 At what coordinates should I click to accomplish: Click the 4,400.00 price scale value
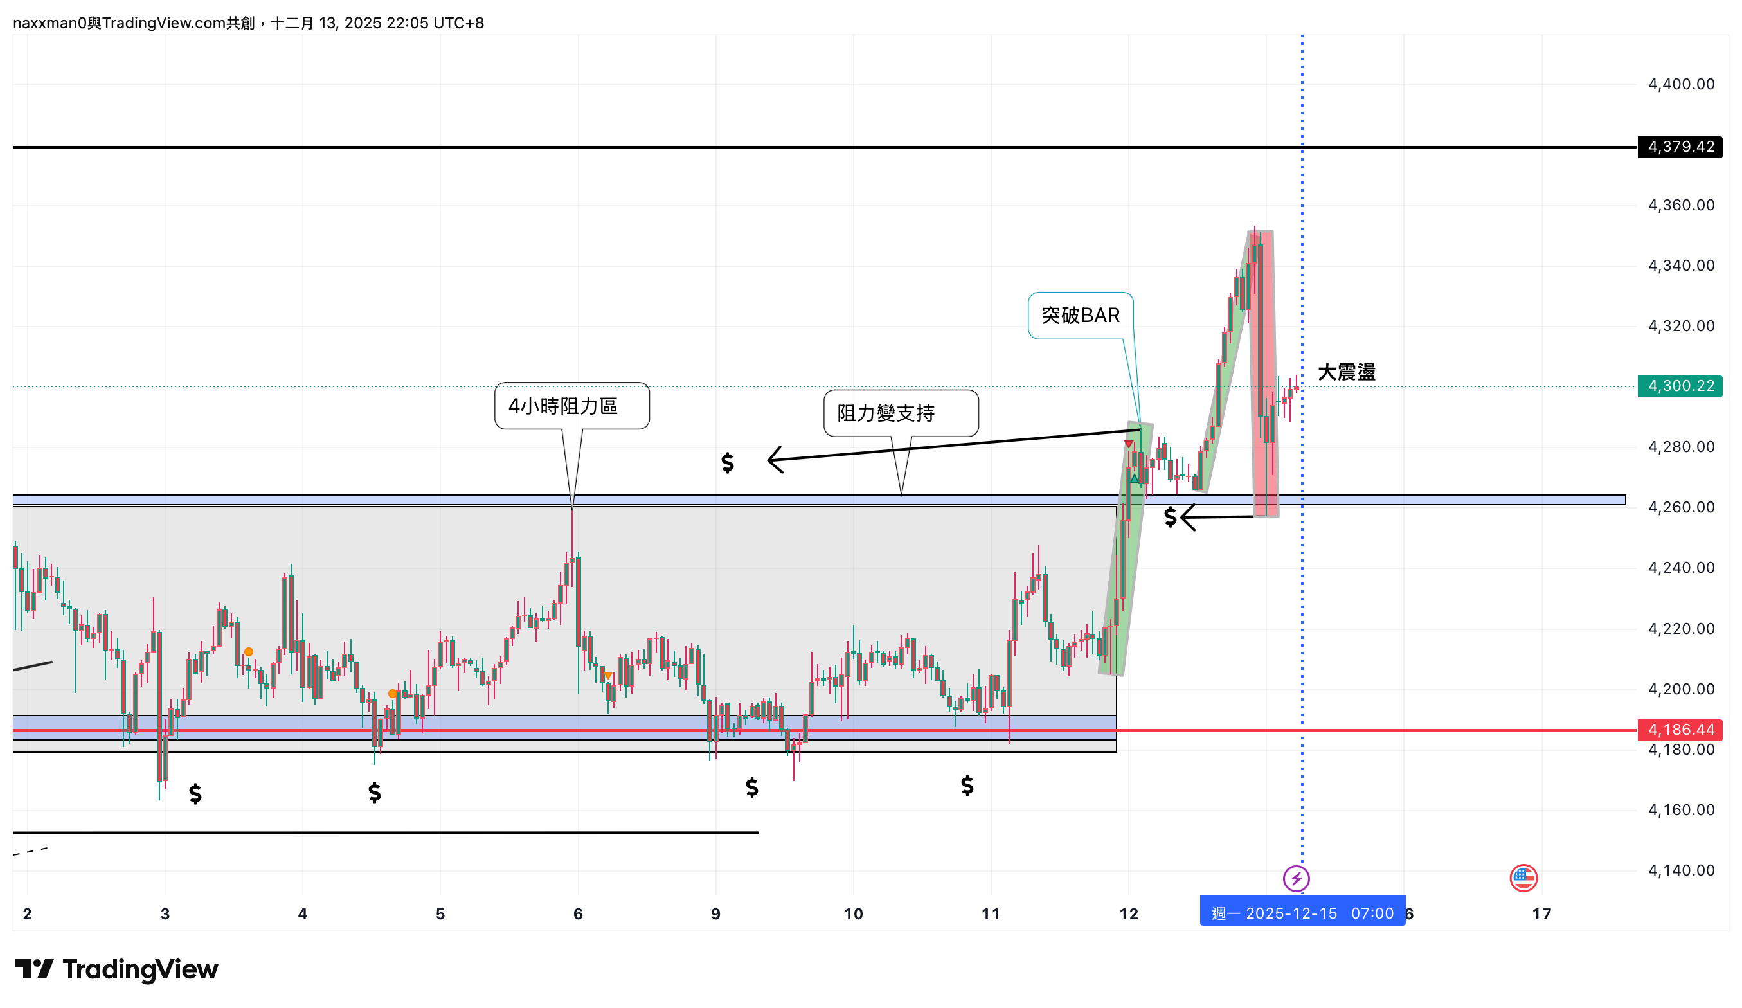(x=1681, y=84)
